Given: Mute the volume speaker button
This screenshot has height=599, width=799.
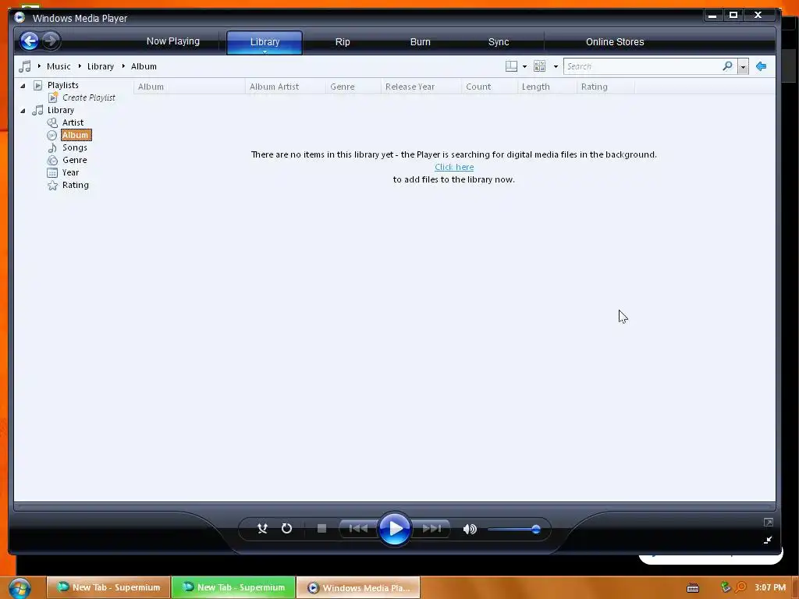Looking at the screenshot, I should click(x=470, y=530).
